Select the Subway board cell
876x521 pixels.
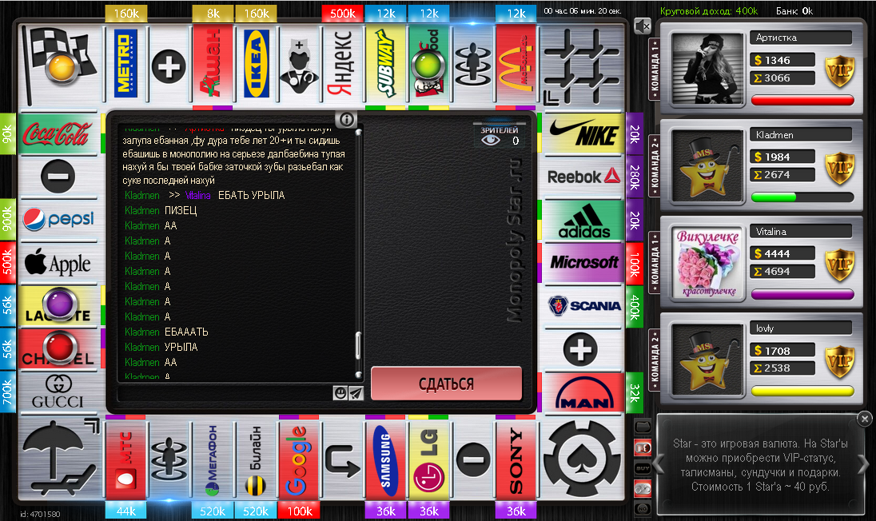(x=386, y=63)
